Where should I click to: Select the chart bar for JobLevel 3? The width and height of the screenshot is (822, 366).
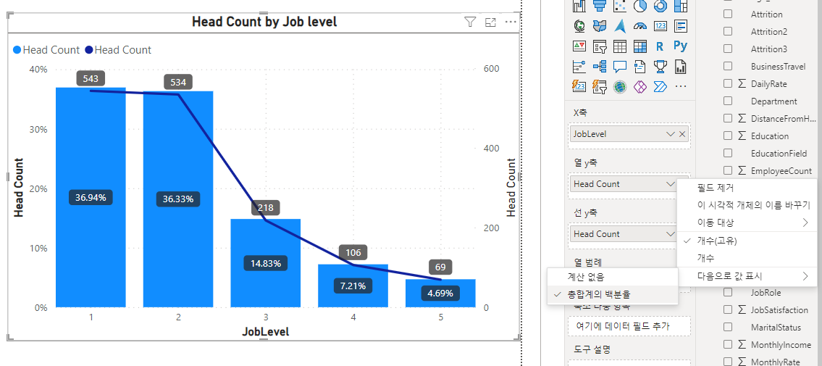[266, 262]
